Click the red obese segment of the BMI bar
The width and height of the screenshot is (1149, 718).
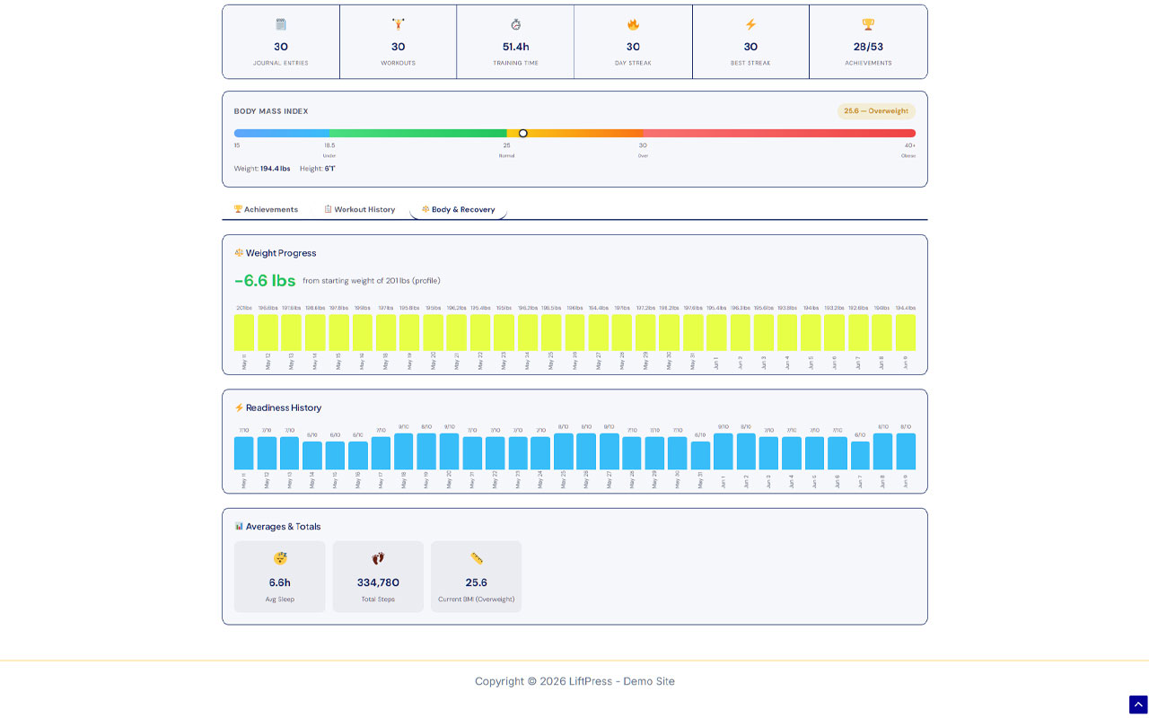pyautogui.click(x=779, y=134)
